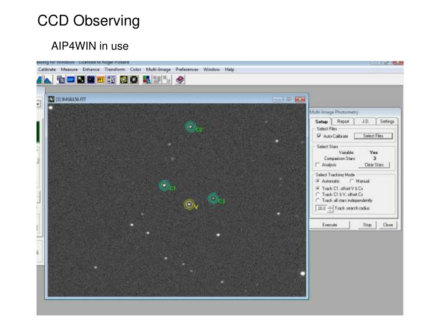Open the Color menu
The width and height of the screenshot is (440, 330).
[x=135, y=69]
